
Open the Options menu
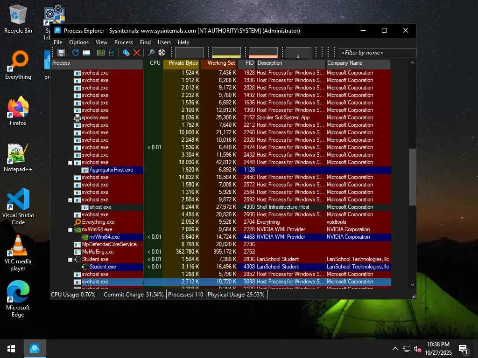click(x=78, y=42)
